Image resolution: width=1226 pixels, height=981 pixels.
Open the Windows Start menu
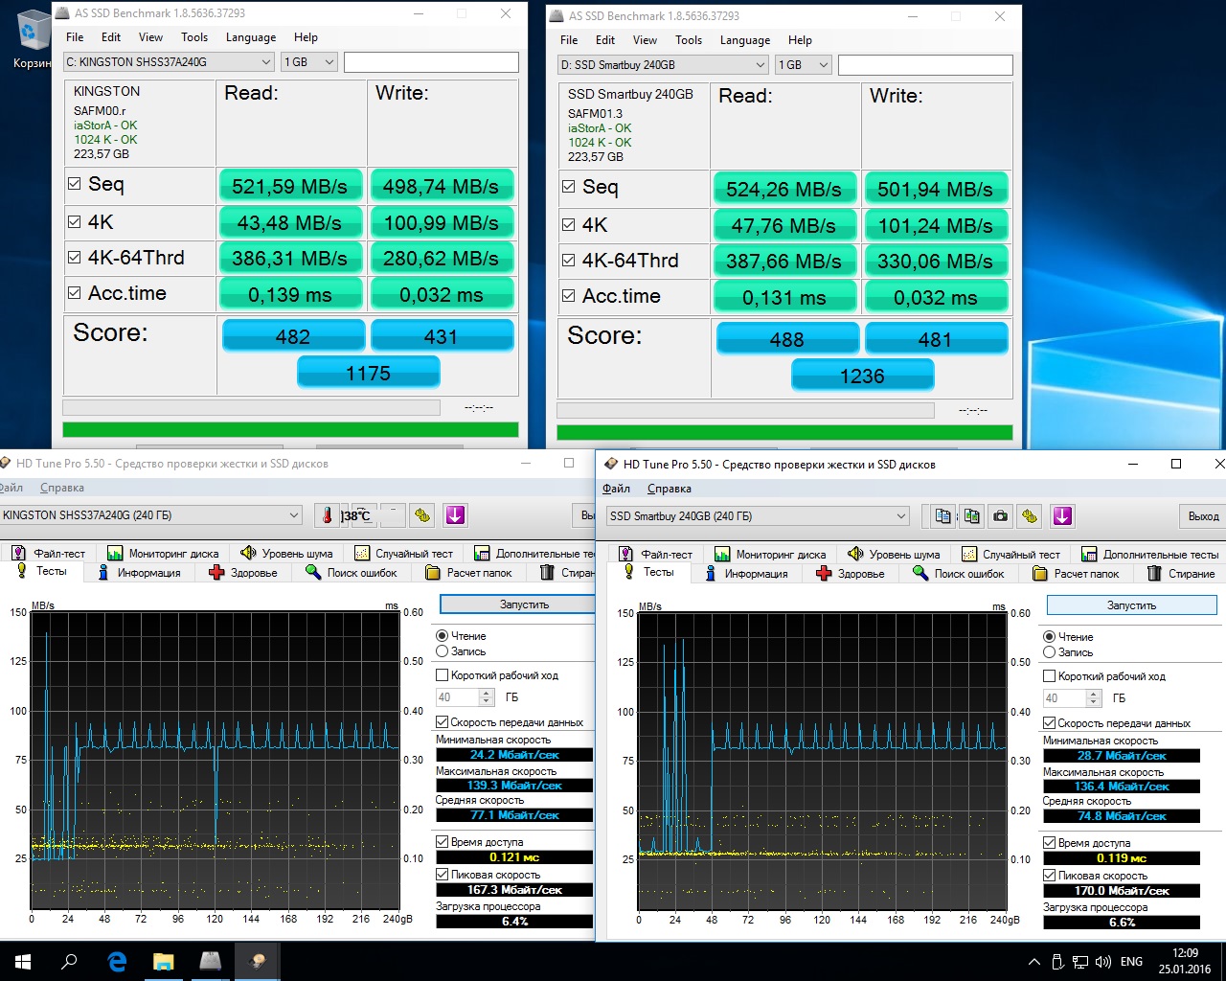point(23,962)
